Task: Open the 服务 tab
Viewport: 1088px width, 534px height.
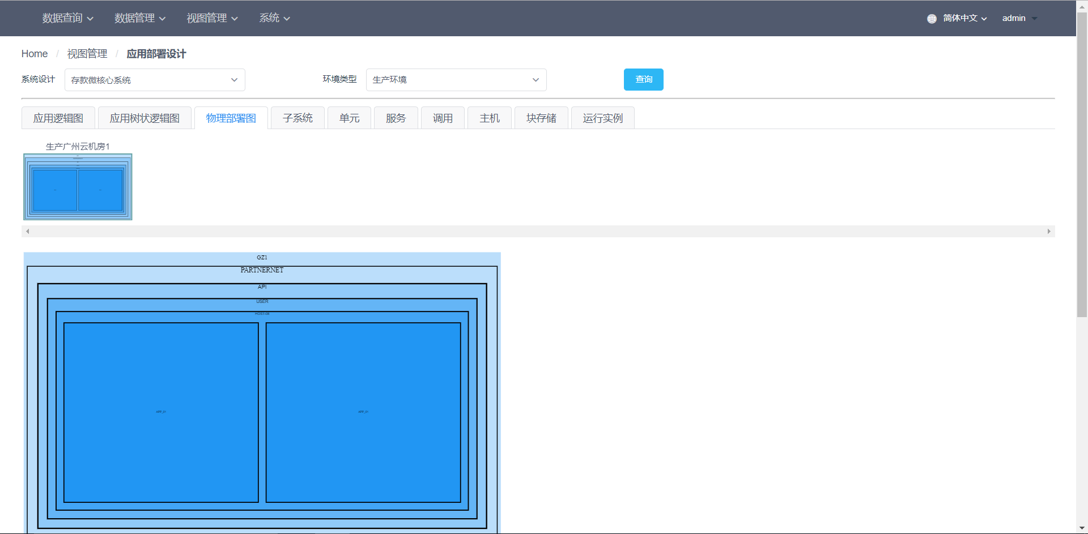Action: pyautogui.click(x=396, y=118)
